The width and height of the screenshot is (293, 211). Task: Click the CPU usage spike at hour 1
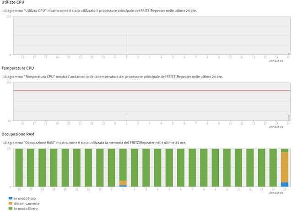127,42
